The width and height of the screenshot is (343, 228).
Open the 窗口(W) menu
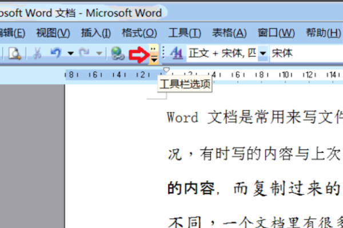click(276, 33)
